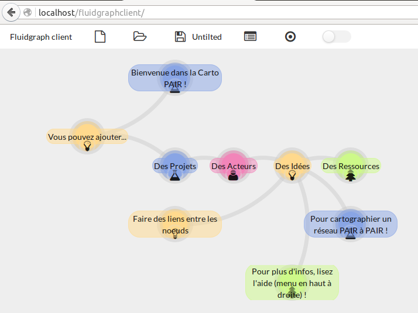Screen dimensions: 418x313
Task: Click the Untilted graph name
Action: click(x=207, y=37)
